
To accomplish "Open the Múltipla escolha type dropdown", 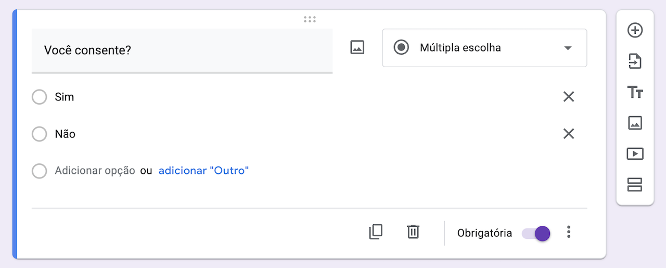I will click(x=484, y=48).
